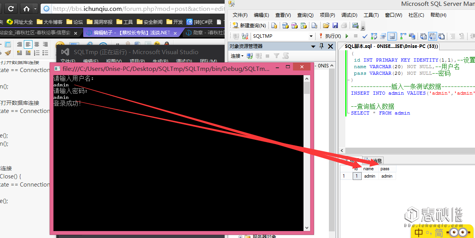Open the 漏洞举报 bookmark folder
The height and width of the screenshot is (238, 475).
tap(100, 22)
